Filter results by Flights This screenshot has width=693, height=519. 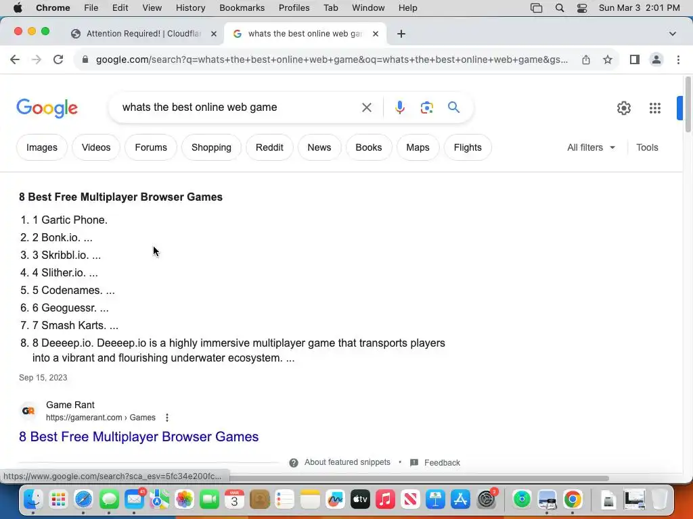coord(468,147)
